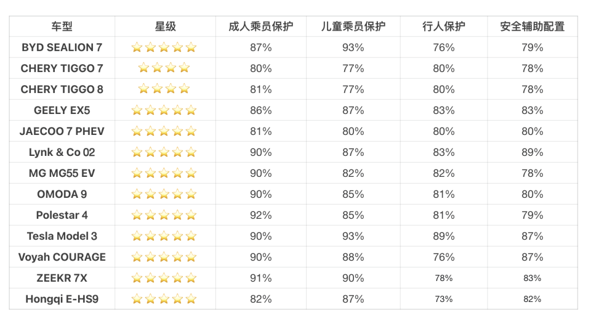The image size is (591, 326).
Task: Click the star rating for ZEEKR 7X
Action: [x=164, y=278]
